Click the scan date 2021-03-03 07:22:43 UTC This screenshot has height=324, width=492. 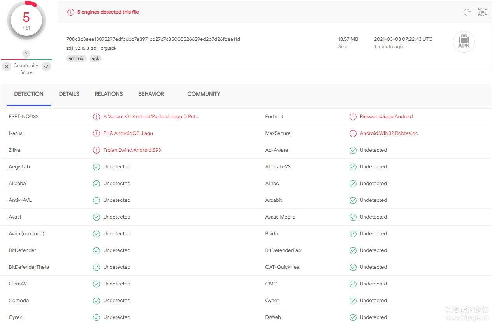[x=403, y=39]
